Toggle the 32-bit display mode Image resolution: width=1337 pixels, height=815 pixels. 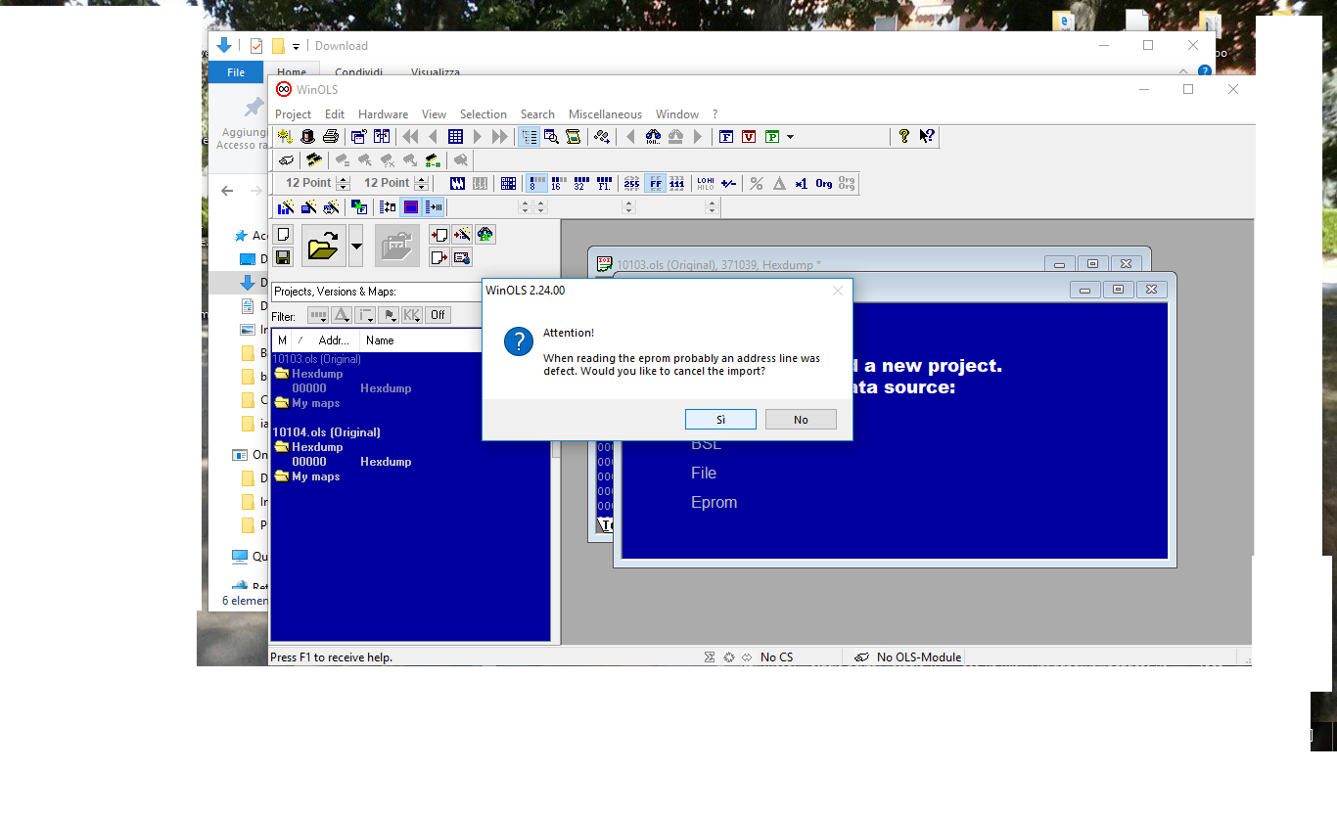click(581, 183)
